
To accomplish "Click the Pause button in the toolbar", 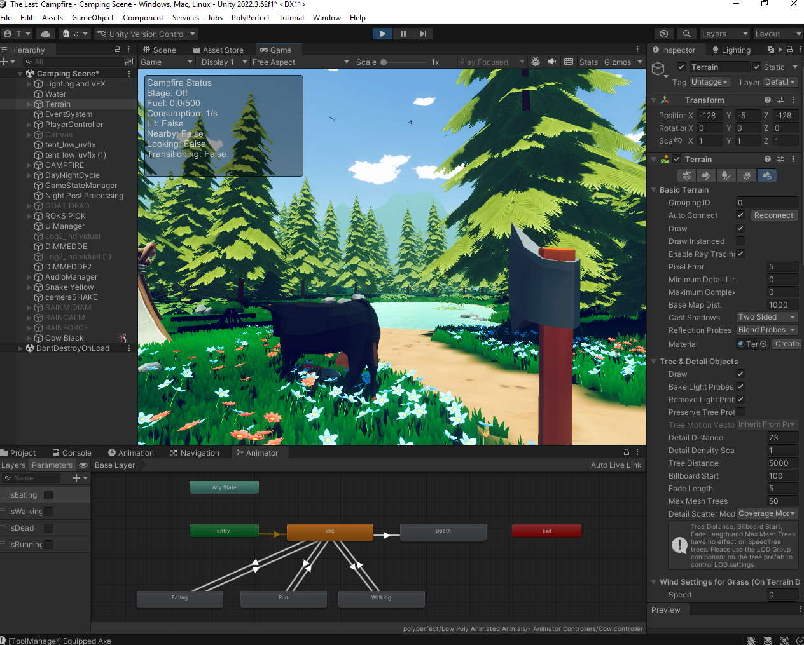I will pyautogui.click(x=403, y=34).
